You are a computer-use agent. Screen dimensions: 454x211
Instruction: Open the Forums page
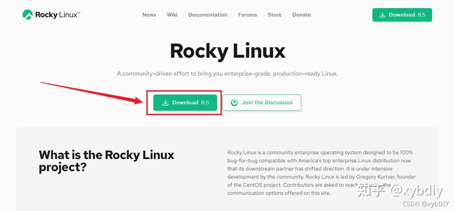coord(247,15)
